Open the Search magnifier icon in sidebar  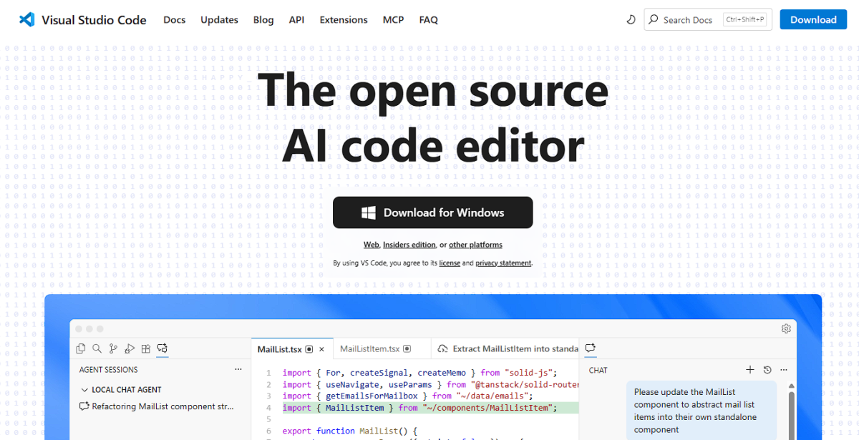click(x=97, y=348)
